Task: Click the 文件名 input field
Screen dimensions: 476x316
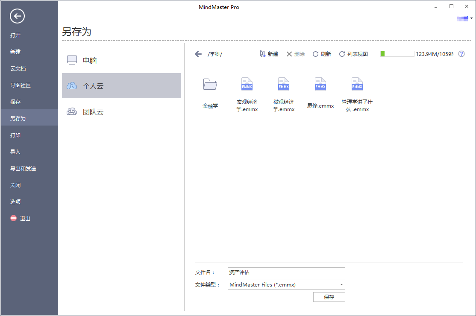Action: coord(286,272)
